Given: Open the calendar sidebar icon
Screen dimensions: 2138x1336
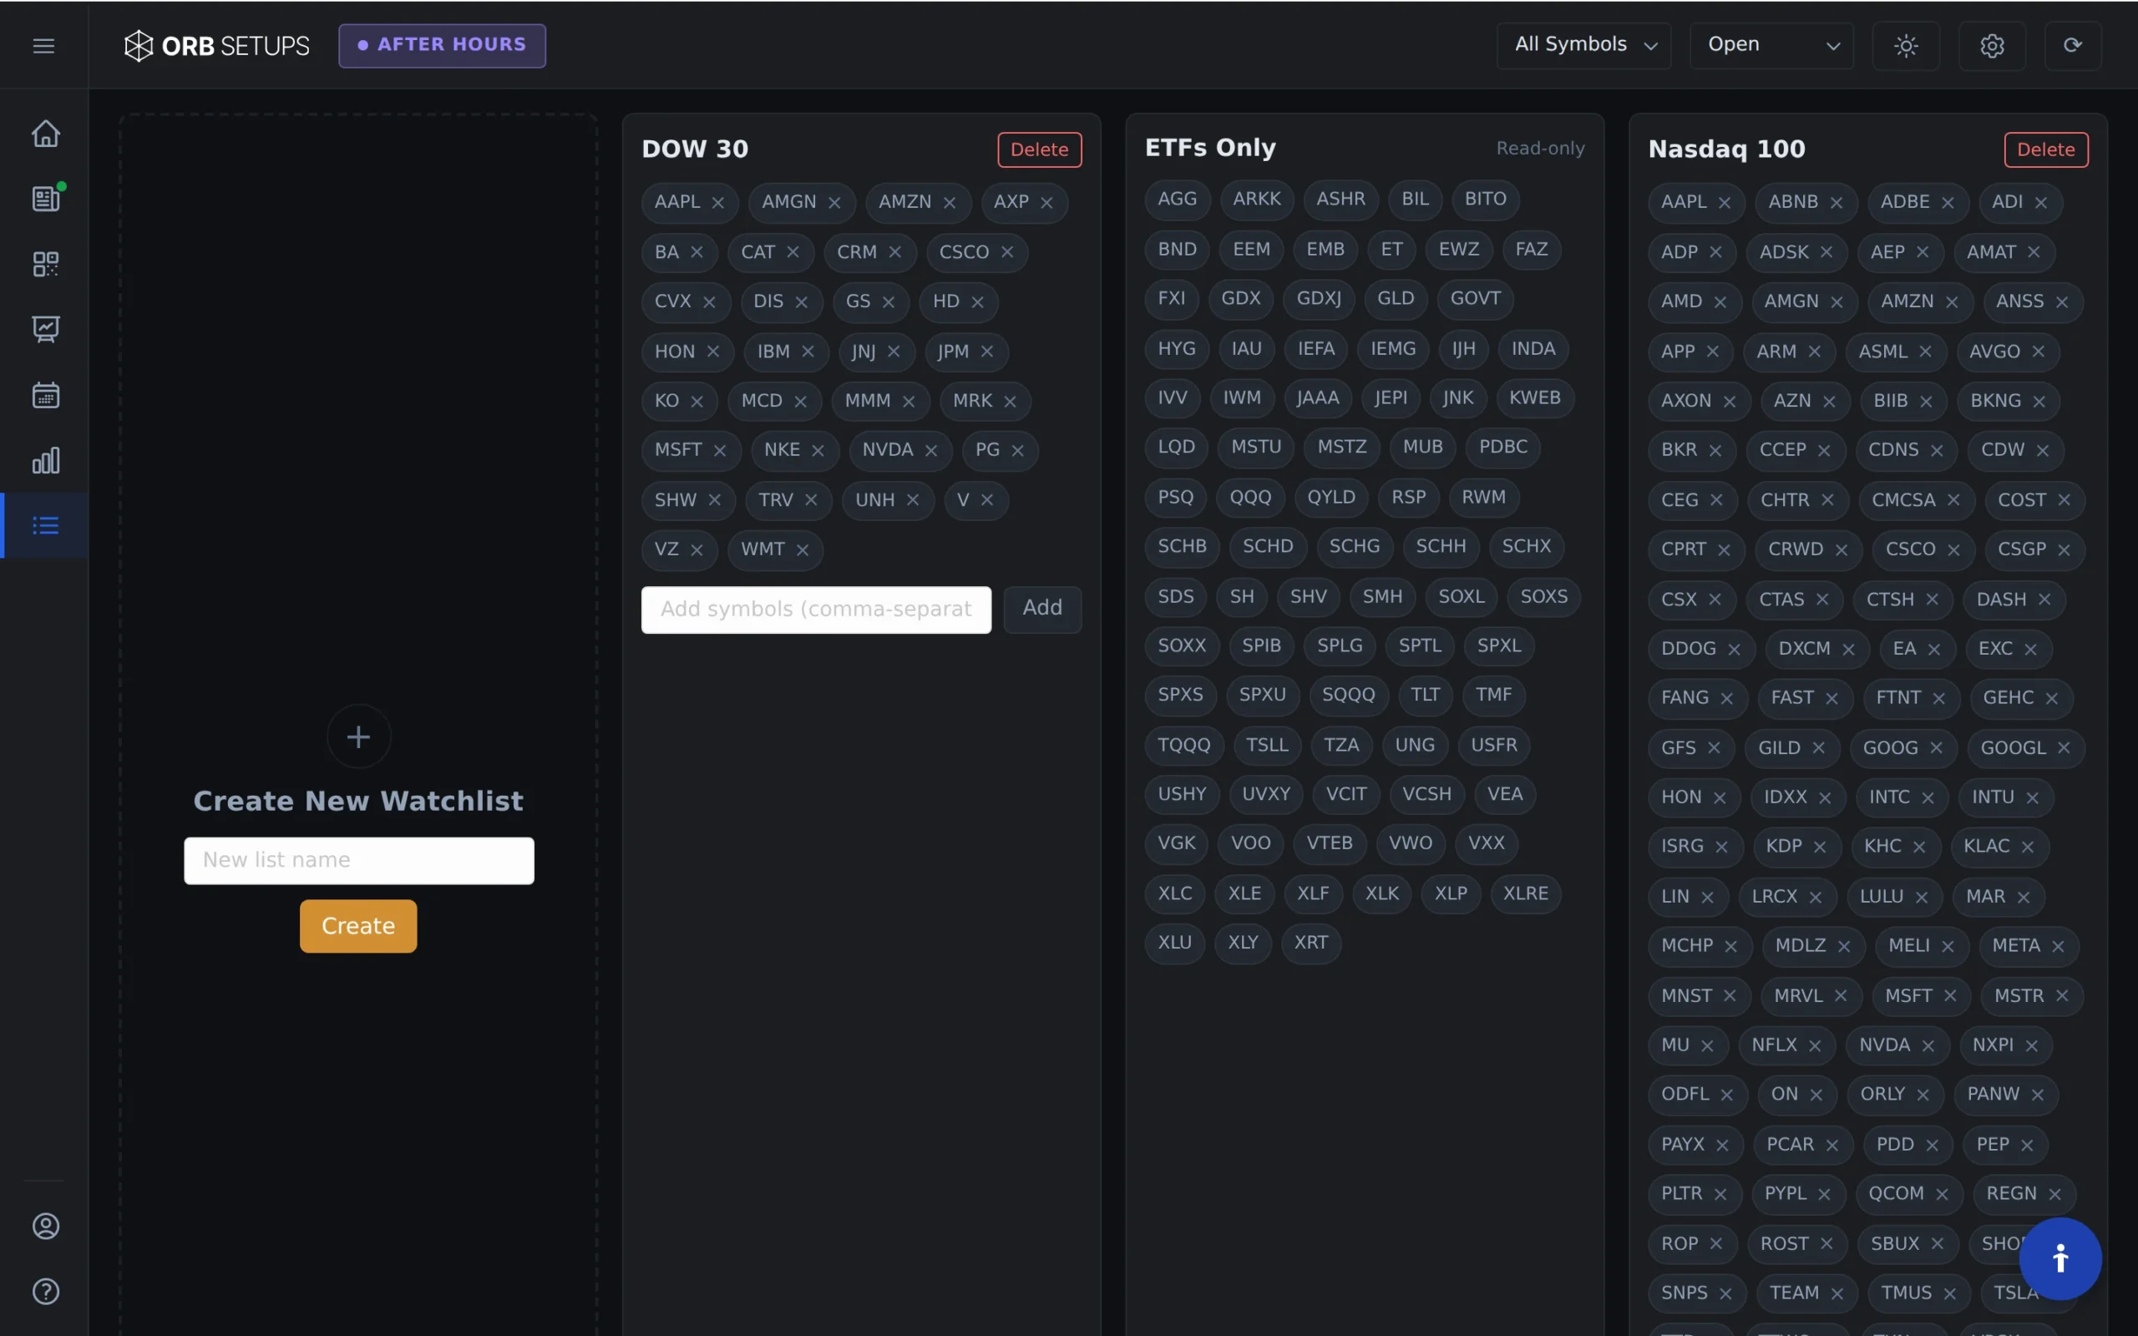Looking at the screenshot, I should [x=46, y=395].
